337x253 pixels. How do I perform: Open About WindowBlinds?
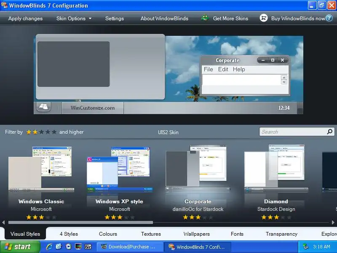point(164,19)
